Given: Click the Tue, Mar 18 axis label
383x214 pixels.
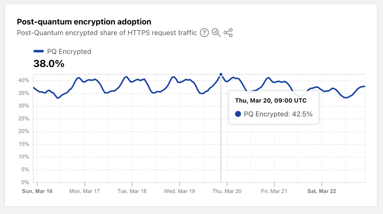Looking at the screenshot, I should pyautogui.click(x=132, y=191).
